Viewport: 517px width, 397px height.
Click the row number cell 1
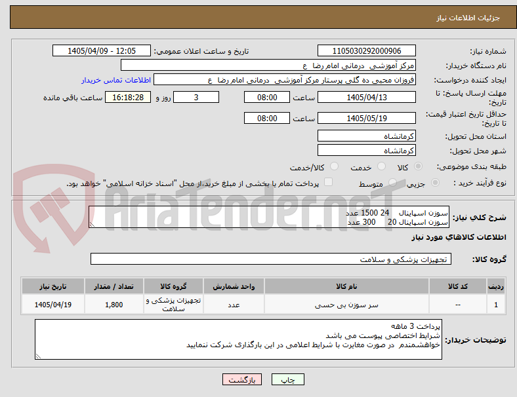pos(496,305)
